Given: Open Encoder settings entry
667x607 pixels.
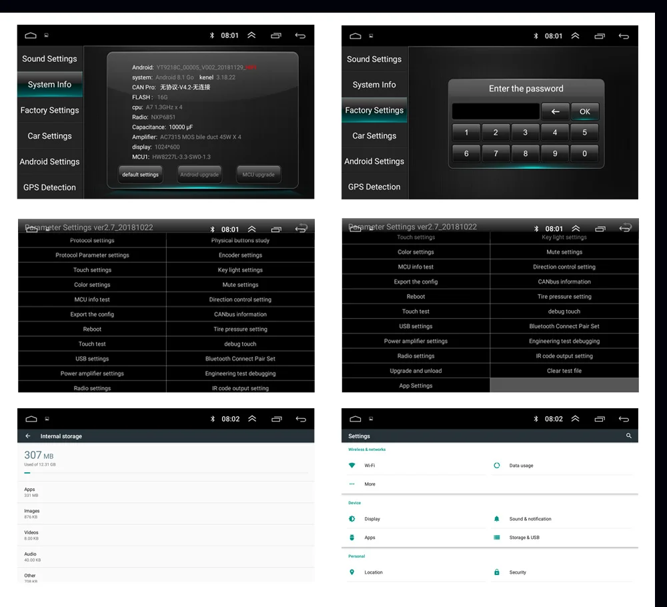Looking at the screenshot, I should pyautogui.click(x=240, y=255).
